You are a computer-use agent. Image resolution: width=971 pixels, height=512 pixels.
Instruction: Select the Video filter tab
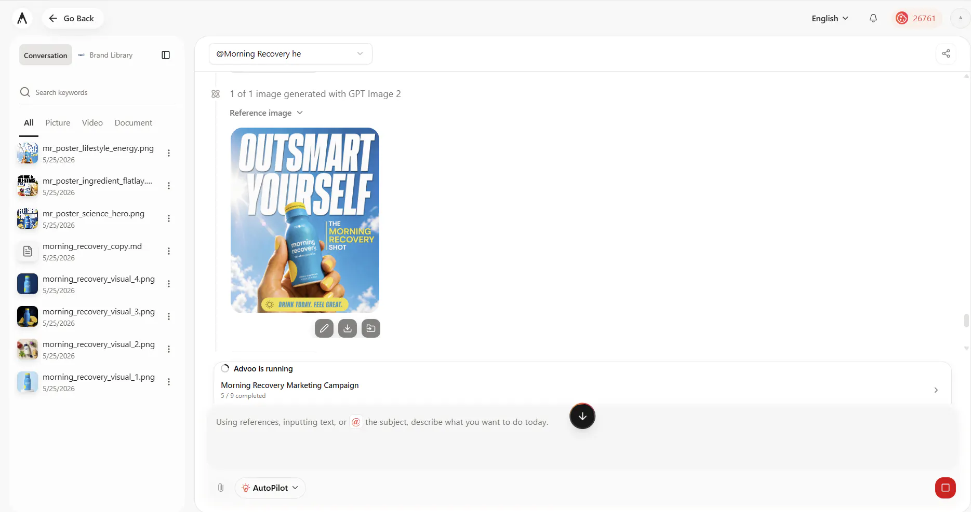[x=92, y=123]
